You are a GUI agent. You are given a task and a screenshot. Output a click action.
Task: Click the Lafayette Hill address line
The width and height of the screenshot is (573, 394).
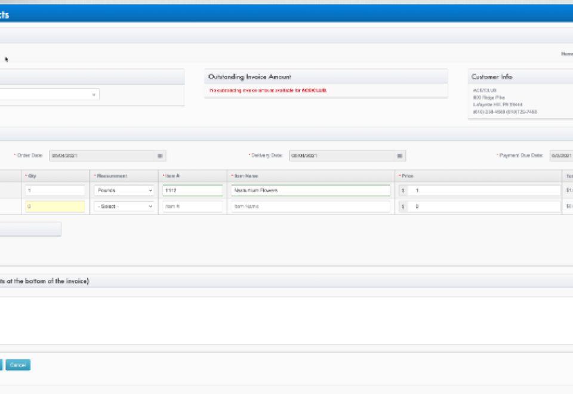[498, 104]
